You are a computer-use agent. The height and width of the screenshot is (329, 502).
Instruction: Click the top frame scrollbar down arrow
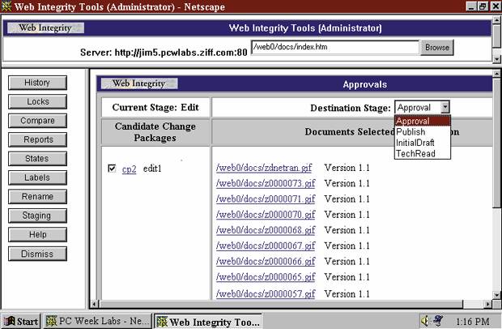tap(496, 59)
